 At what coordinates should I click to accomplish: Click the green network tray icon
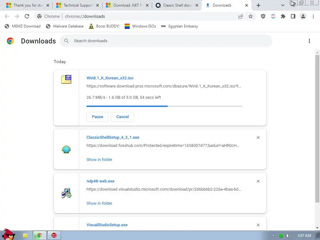pyautogui.click(x=281, y=236)
